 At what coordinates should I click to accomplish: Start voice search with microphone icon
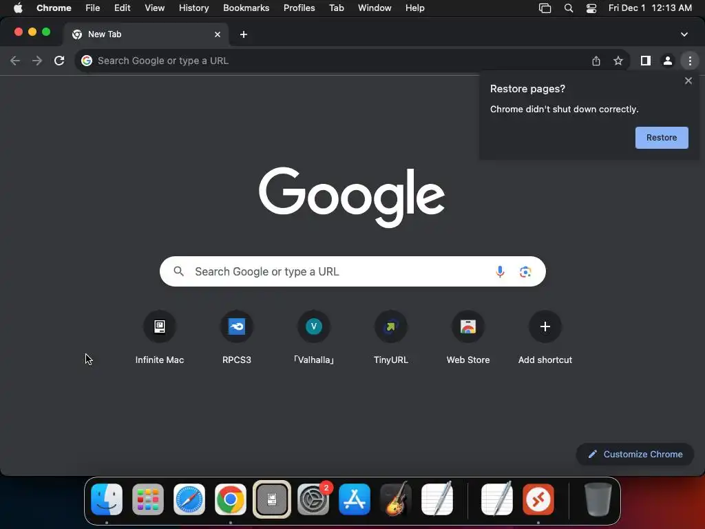[x=500, y=271]
